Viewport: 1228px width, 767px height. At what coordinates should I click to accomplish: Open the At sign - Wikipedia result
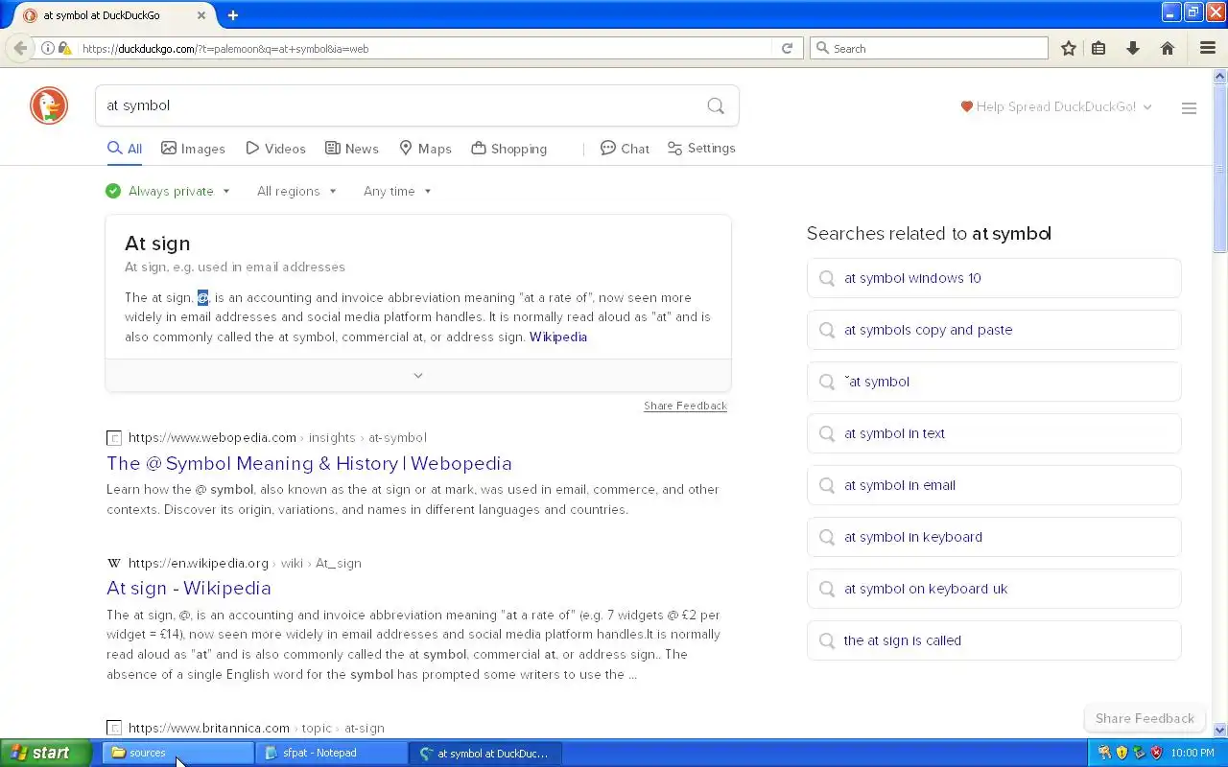(x=189, y=588)
